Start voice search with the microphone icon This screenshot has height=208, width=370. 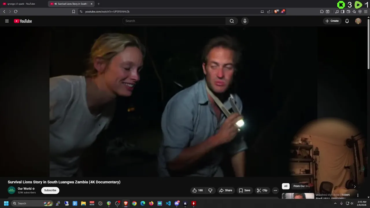[x=245, y=21]
